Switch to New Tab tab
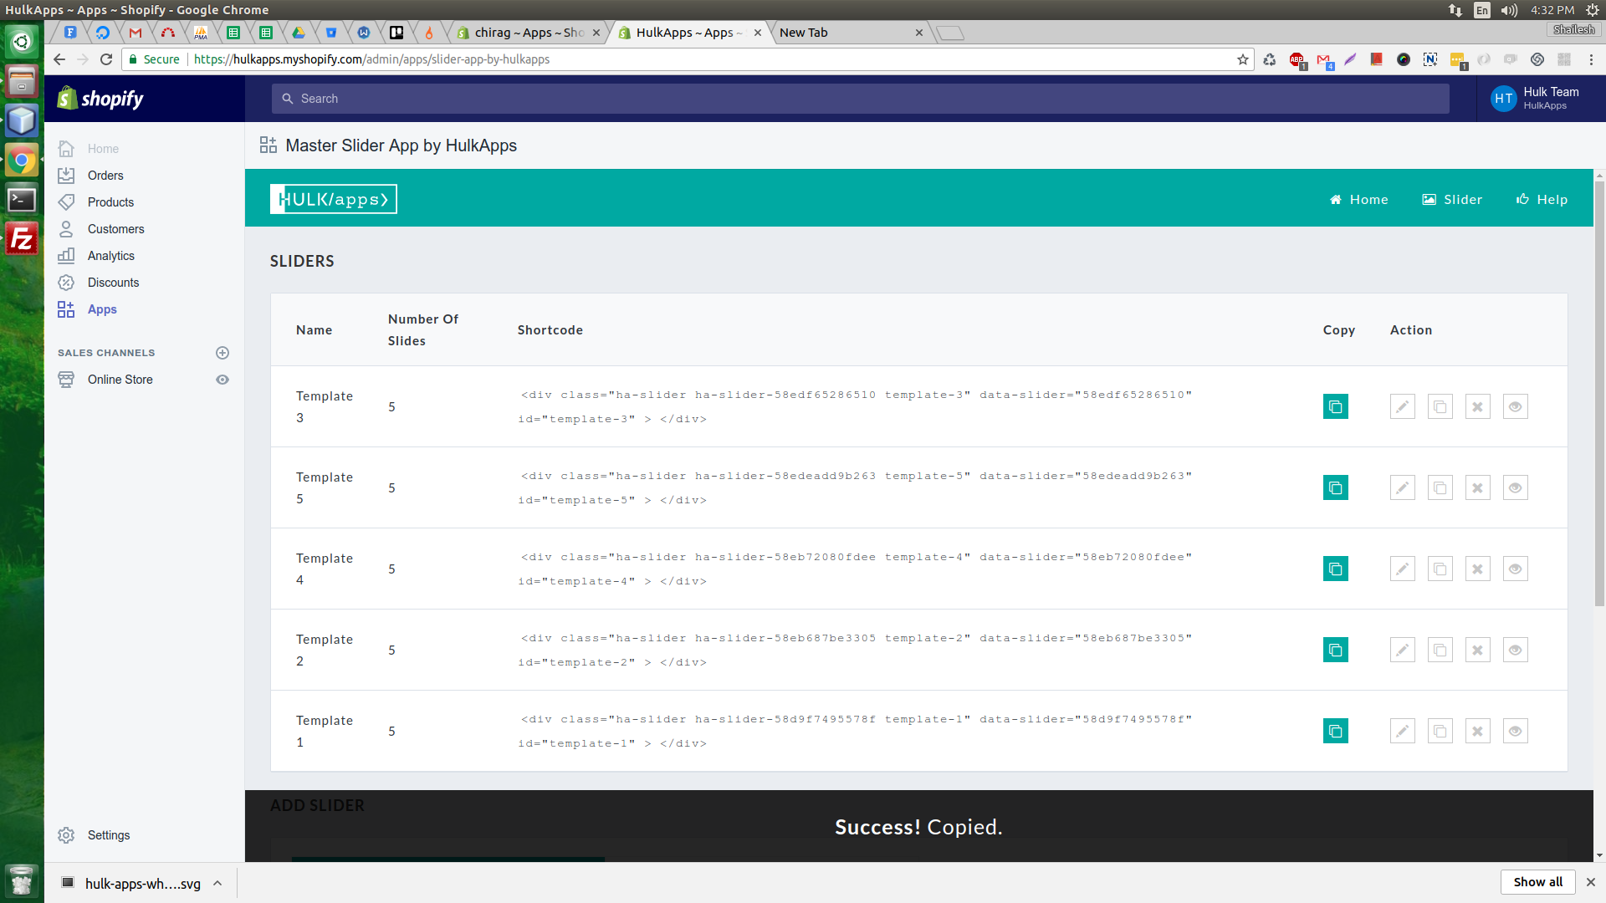 (851, 33)
